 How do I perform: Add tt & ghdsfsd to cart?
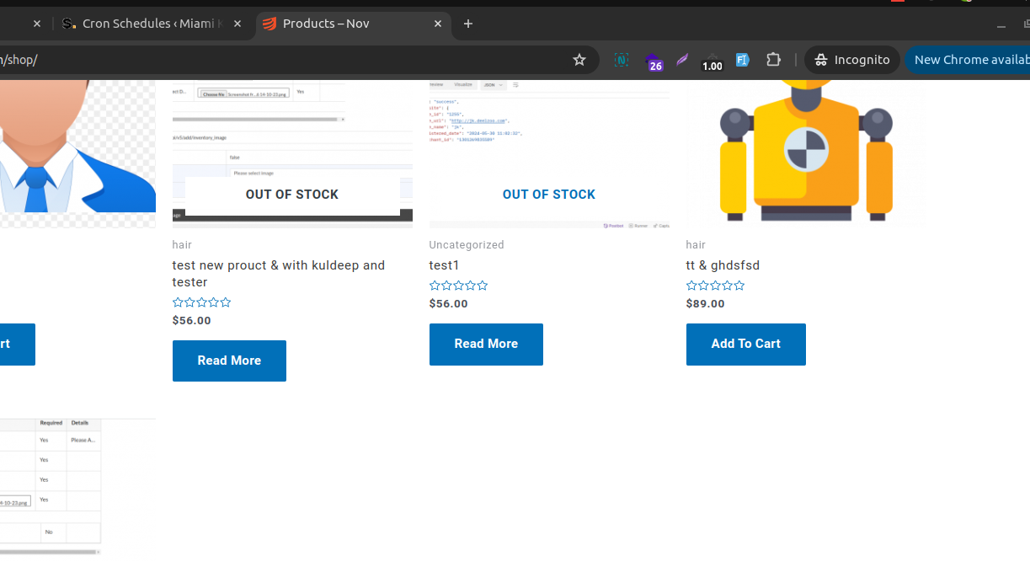tap(745, 344)
